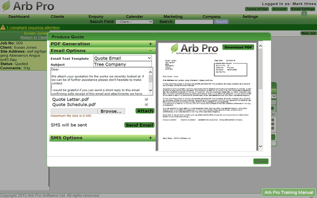Viewport: 317px width, 198px height.
Task: Click inside the email body text area
Action: (99, 81)
